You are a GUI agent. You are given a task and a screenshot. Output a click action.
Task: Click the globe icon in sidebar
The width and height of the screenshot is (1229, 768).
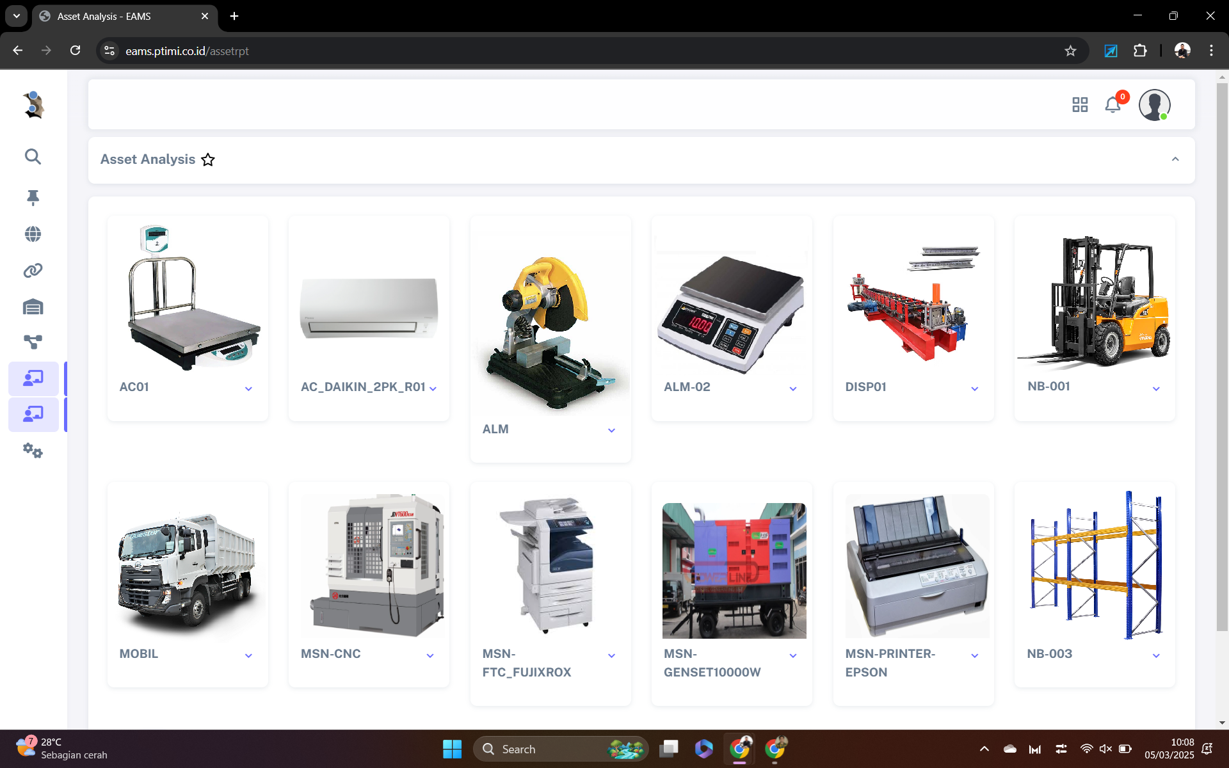33,234
